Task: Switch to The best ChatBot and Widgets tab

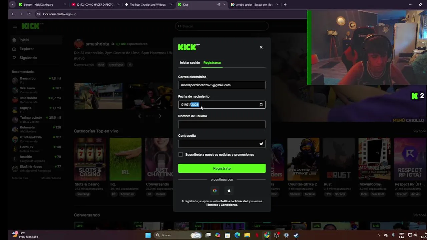Action: pyautogui.click(x=148, y=5)
